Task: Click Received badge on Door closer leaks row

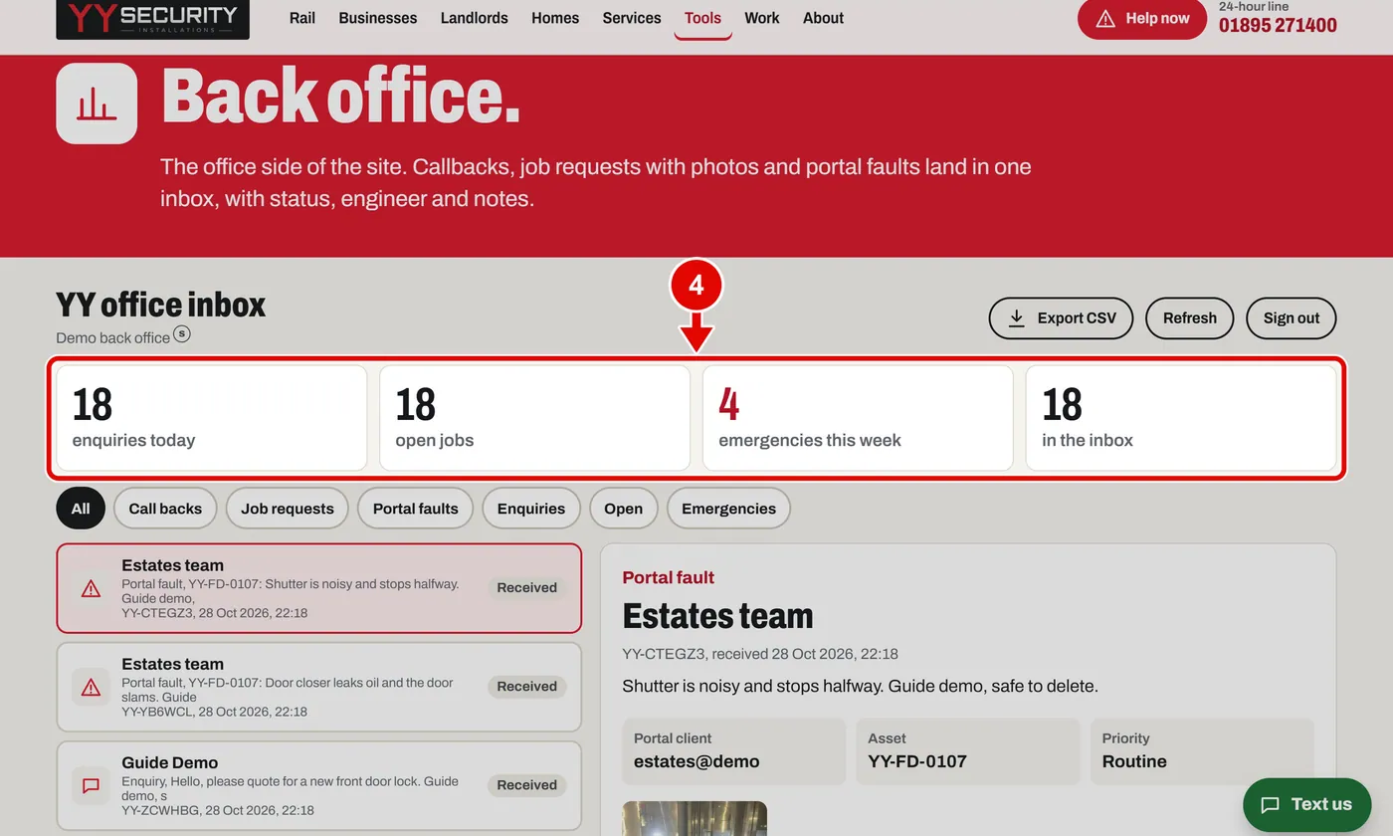Action: 527,687
